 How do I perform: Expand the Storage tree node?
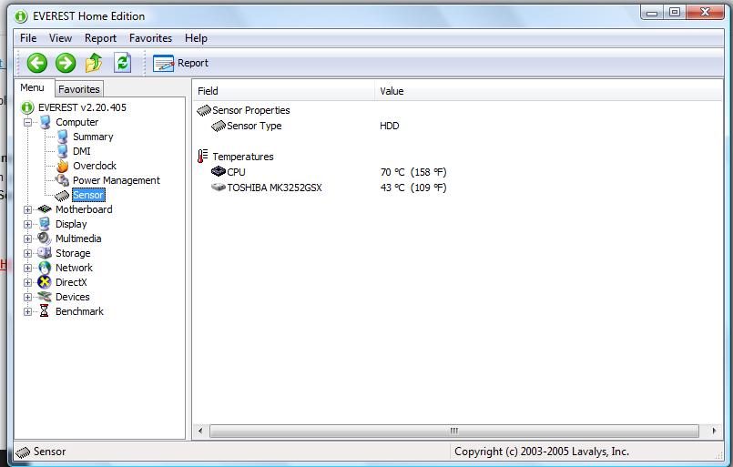coord(27,253)
